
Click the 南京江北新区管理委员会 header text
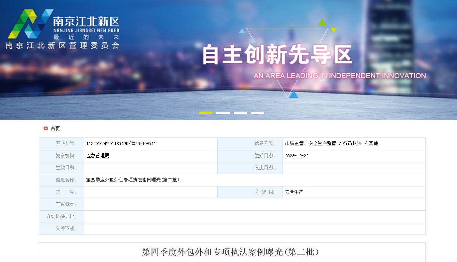click(x=62, y=45)
